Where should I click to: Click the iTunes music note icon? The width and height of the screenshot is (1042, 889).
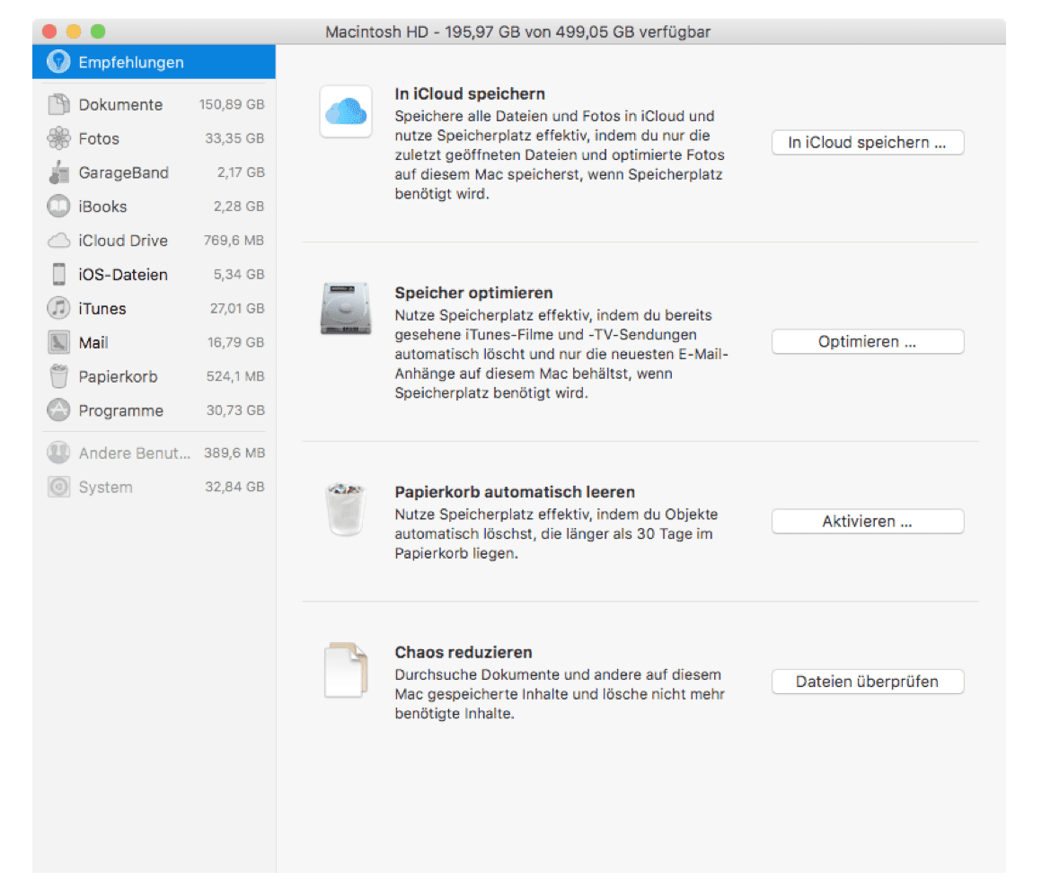(58, 308)
